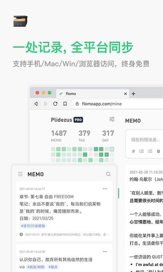Click the #读书/行动瑜伽 tag
The image size is (163, 272).
[x=33, y=226]
